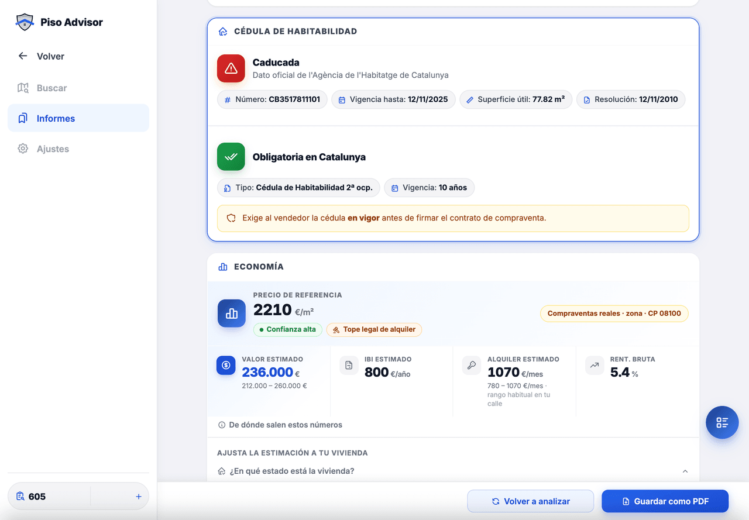Click the Guardar como PDF button

click(x=665, y=501)
